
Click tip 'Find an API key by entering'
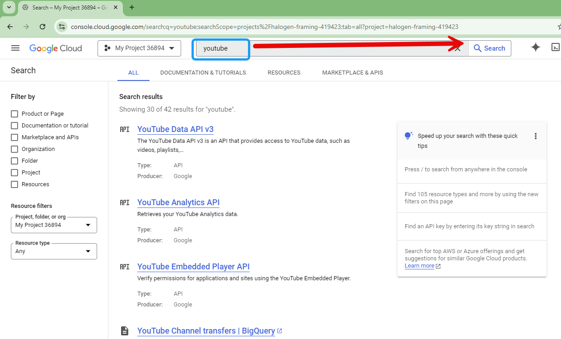point(469,226)
